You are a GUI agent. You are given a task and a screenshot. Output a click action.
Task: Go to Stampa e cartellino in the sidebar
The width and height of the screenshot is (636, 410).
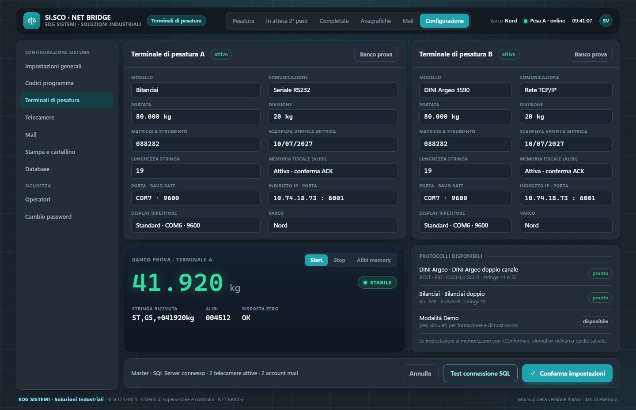(67, 152)
